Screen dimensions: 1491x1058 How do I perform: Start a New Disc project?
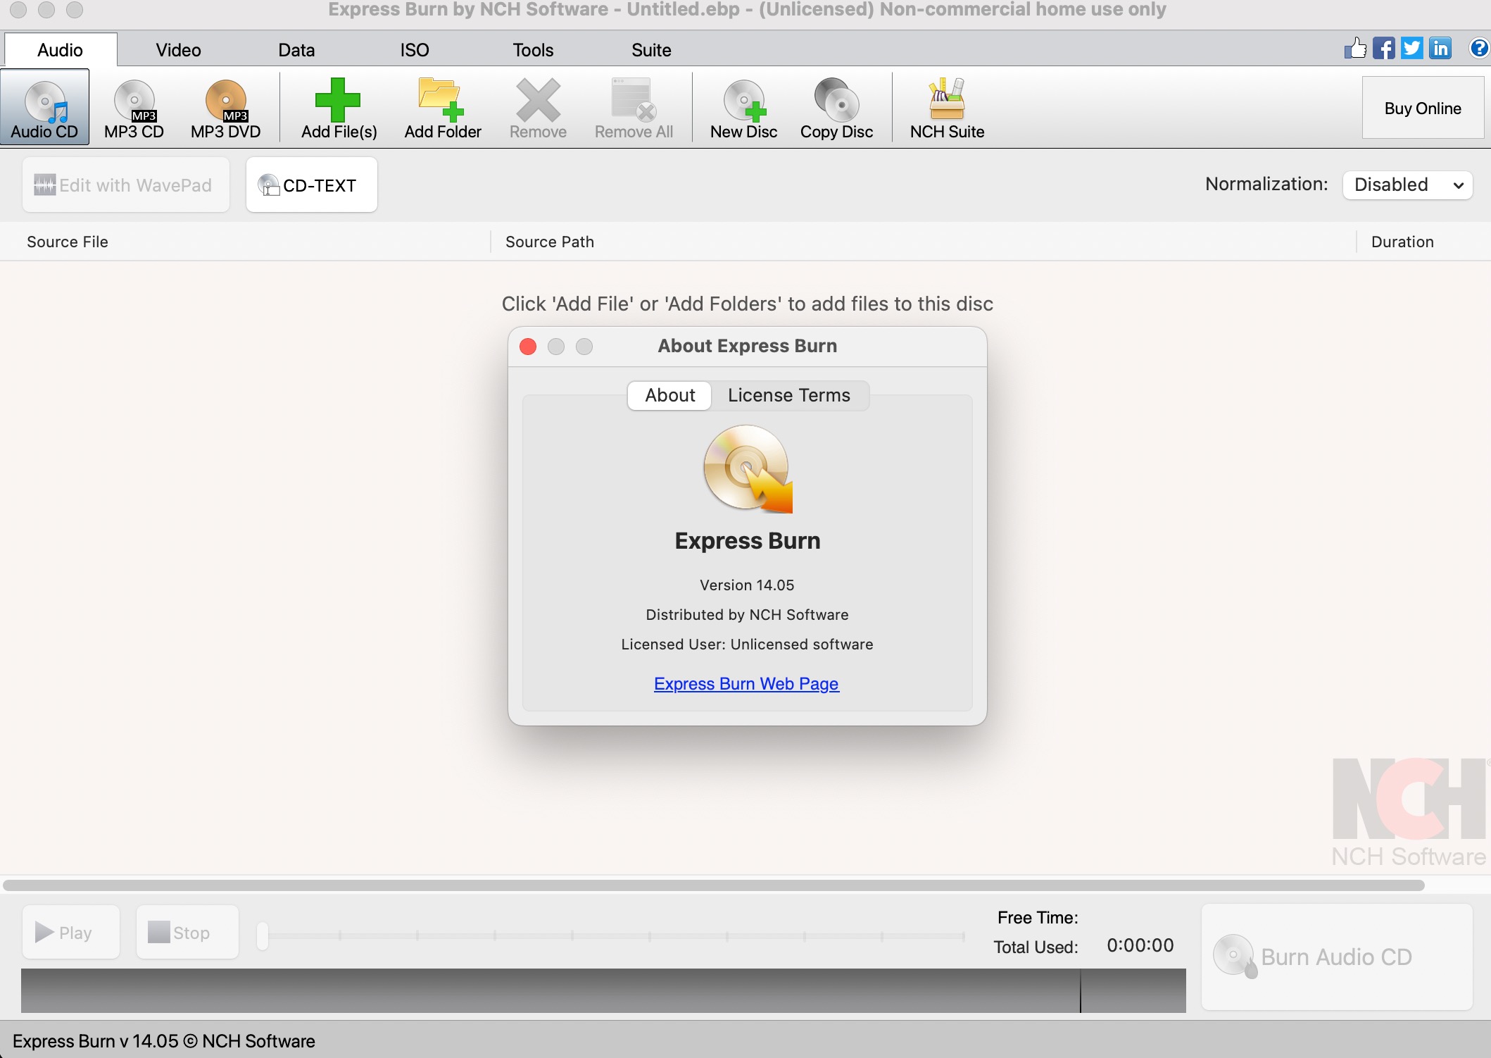pos(743,108)
